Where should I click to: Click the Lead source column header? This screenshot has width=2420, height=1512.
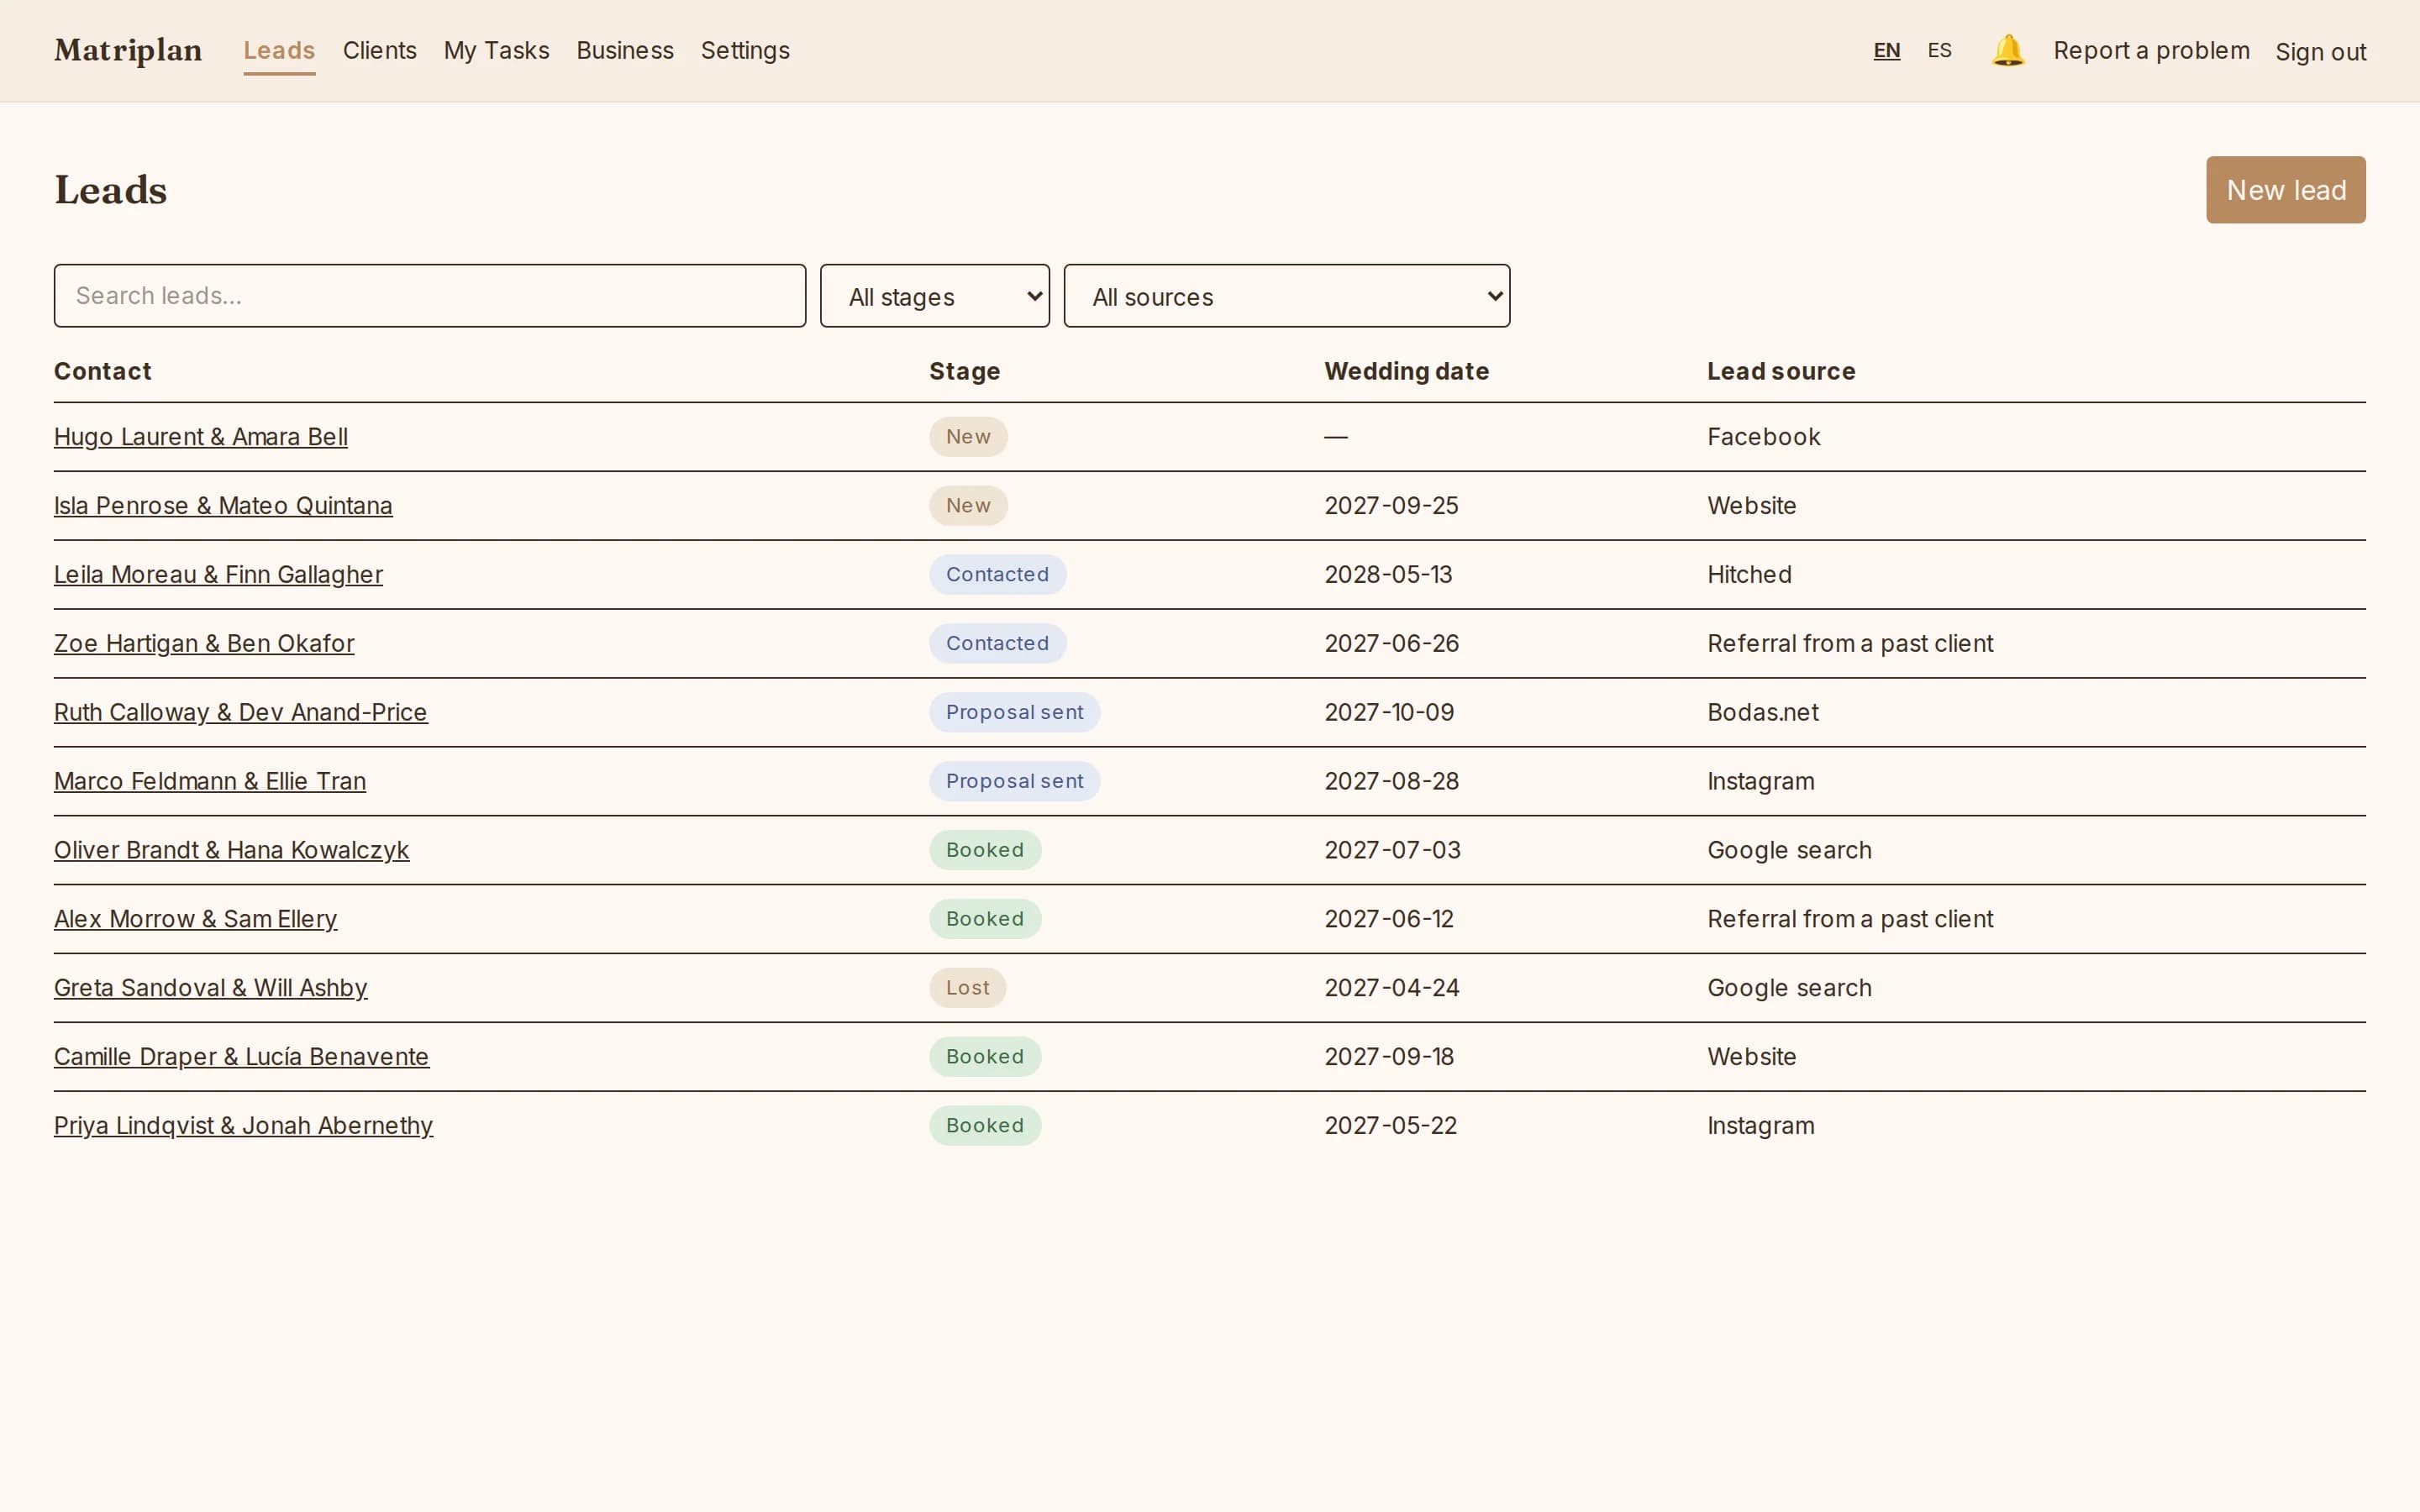tap(1780, 372)
